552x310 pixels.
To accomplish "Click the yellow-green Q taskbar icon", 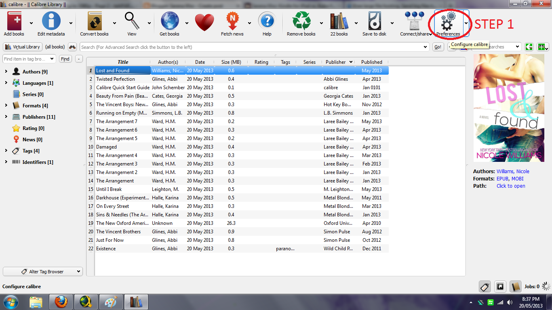I will [x=86, y=302].
